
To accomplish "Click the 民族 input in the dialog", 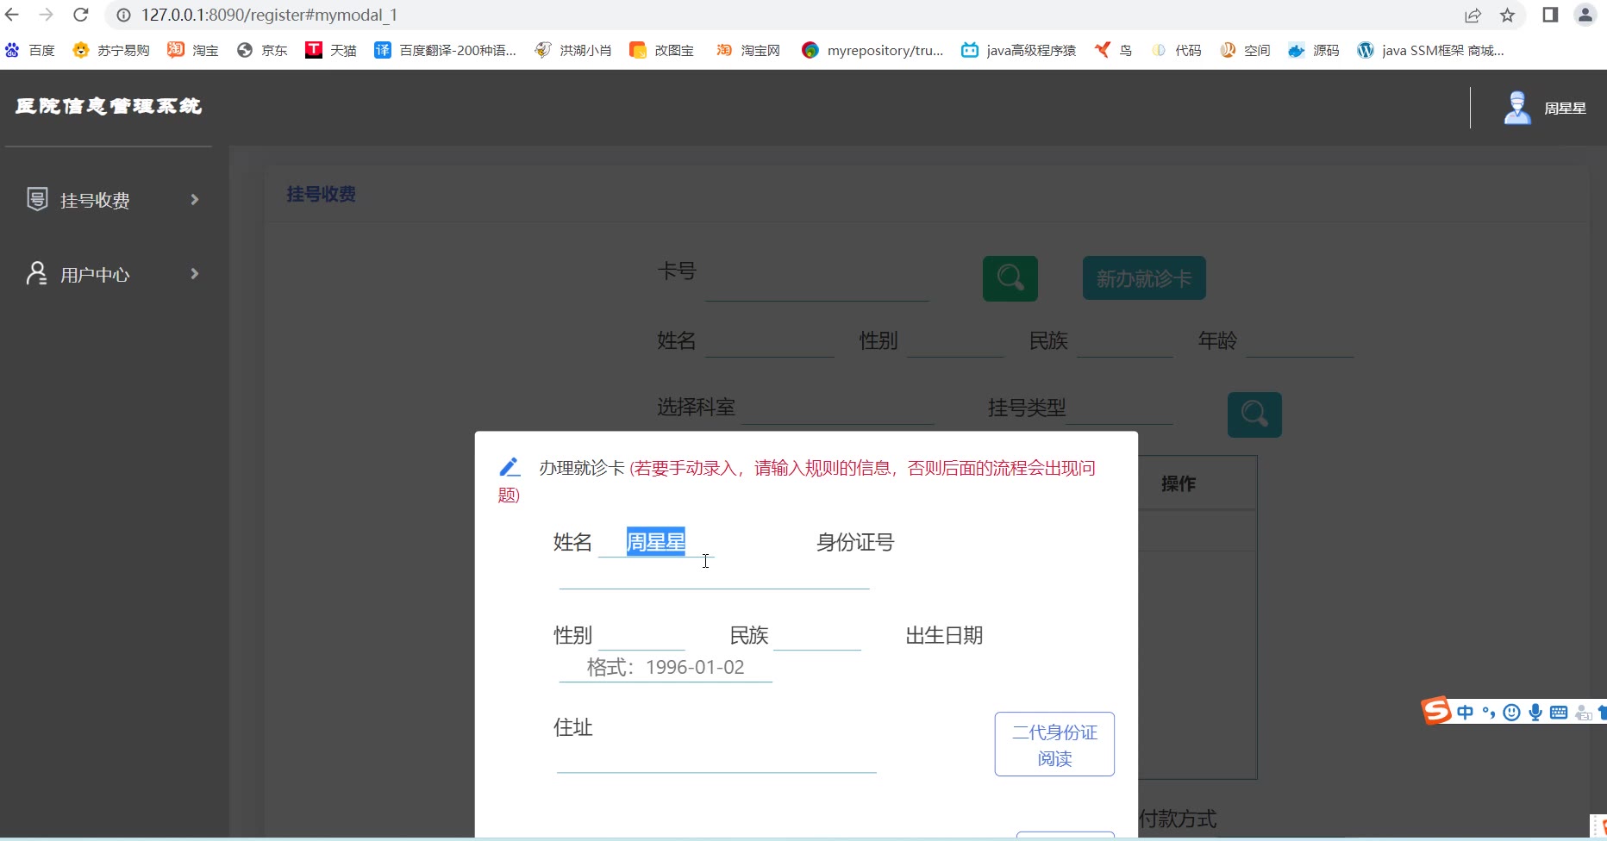I will click(817, 636).
